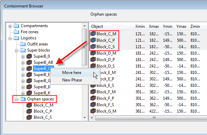Click the tree scrollbar down arrow
This screenshot has width=207, height=135.
pos(85,118)
